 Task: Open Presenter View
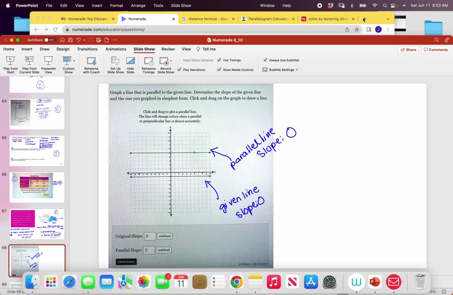pos(48,65)
